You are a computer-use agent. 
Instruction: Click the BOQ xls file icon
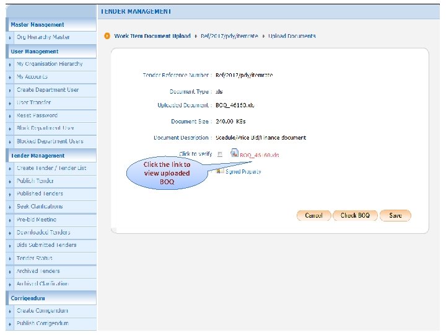coord(234,153)
